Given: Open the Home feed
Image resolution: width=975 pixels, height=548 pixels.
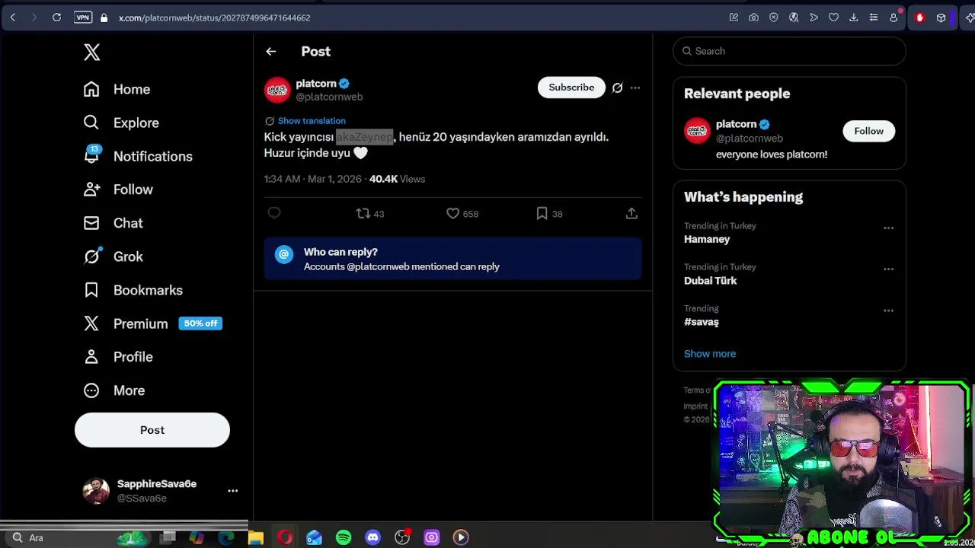Looking at the screenshot, I should tap(117, 89).
